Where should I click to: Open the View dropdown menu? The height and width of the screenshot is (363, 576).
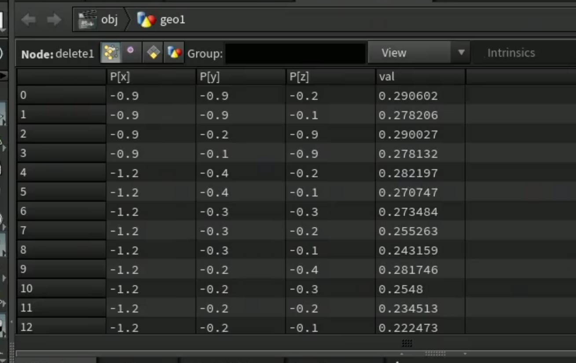(418, 53)
